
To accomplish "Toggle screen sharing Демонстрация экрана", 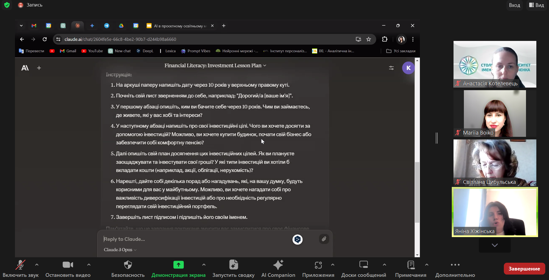I will (178, 268).
